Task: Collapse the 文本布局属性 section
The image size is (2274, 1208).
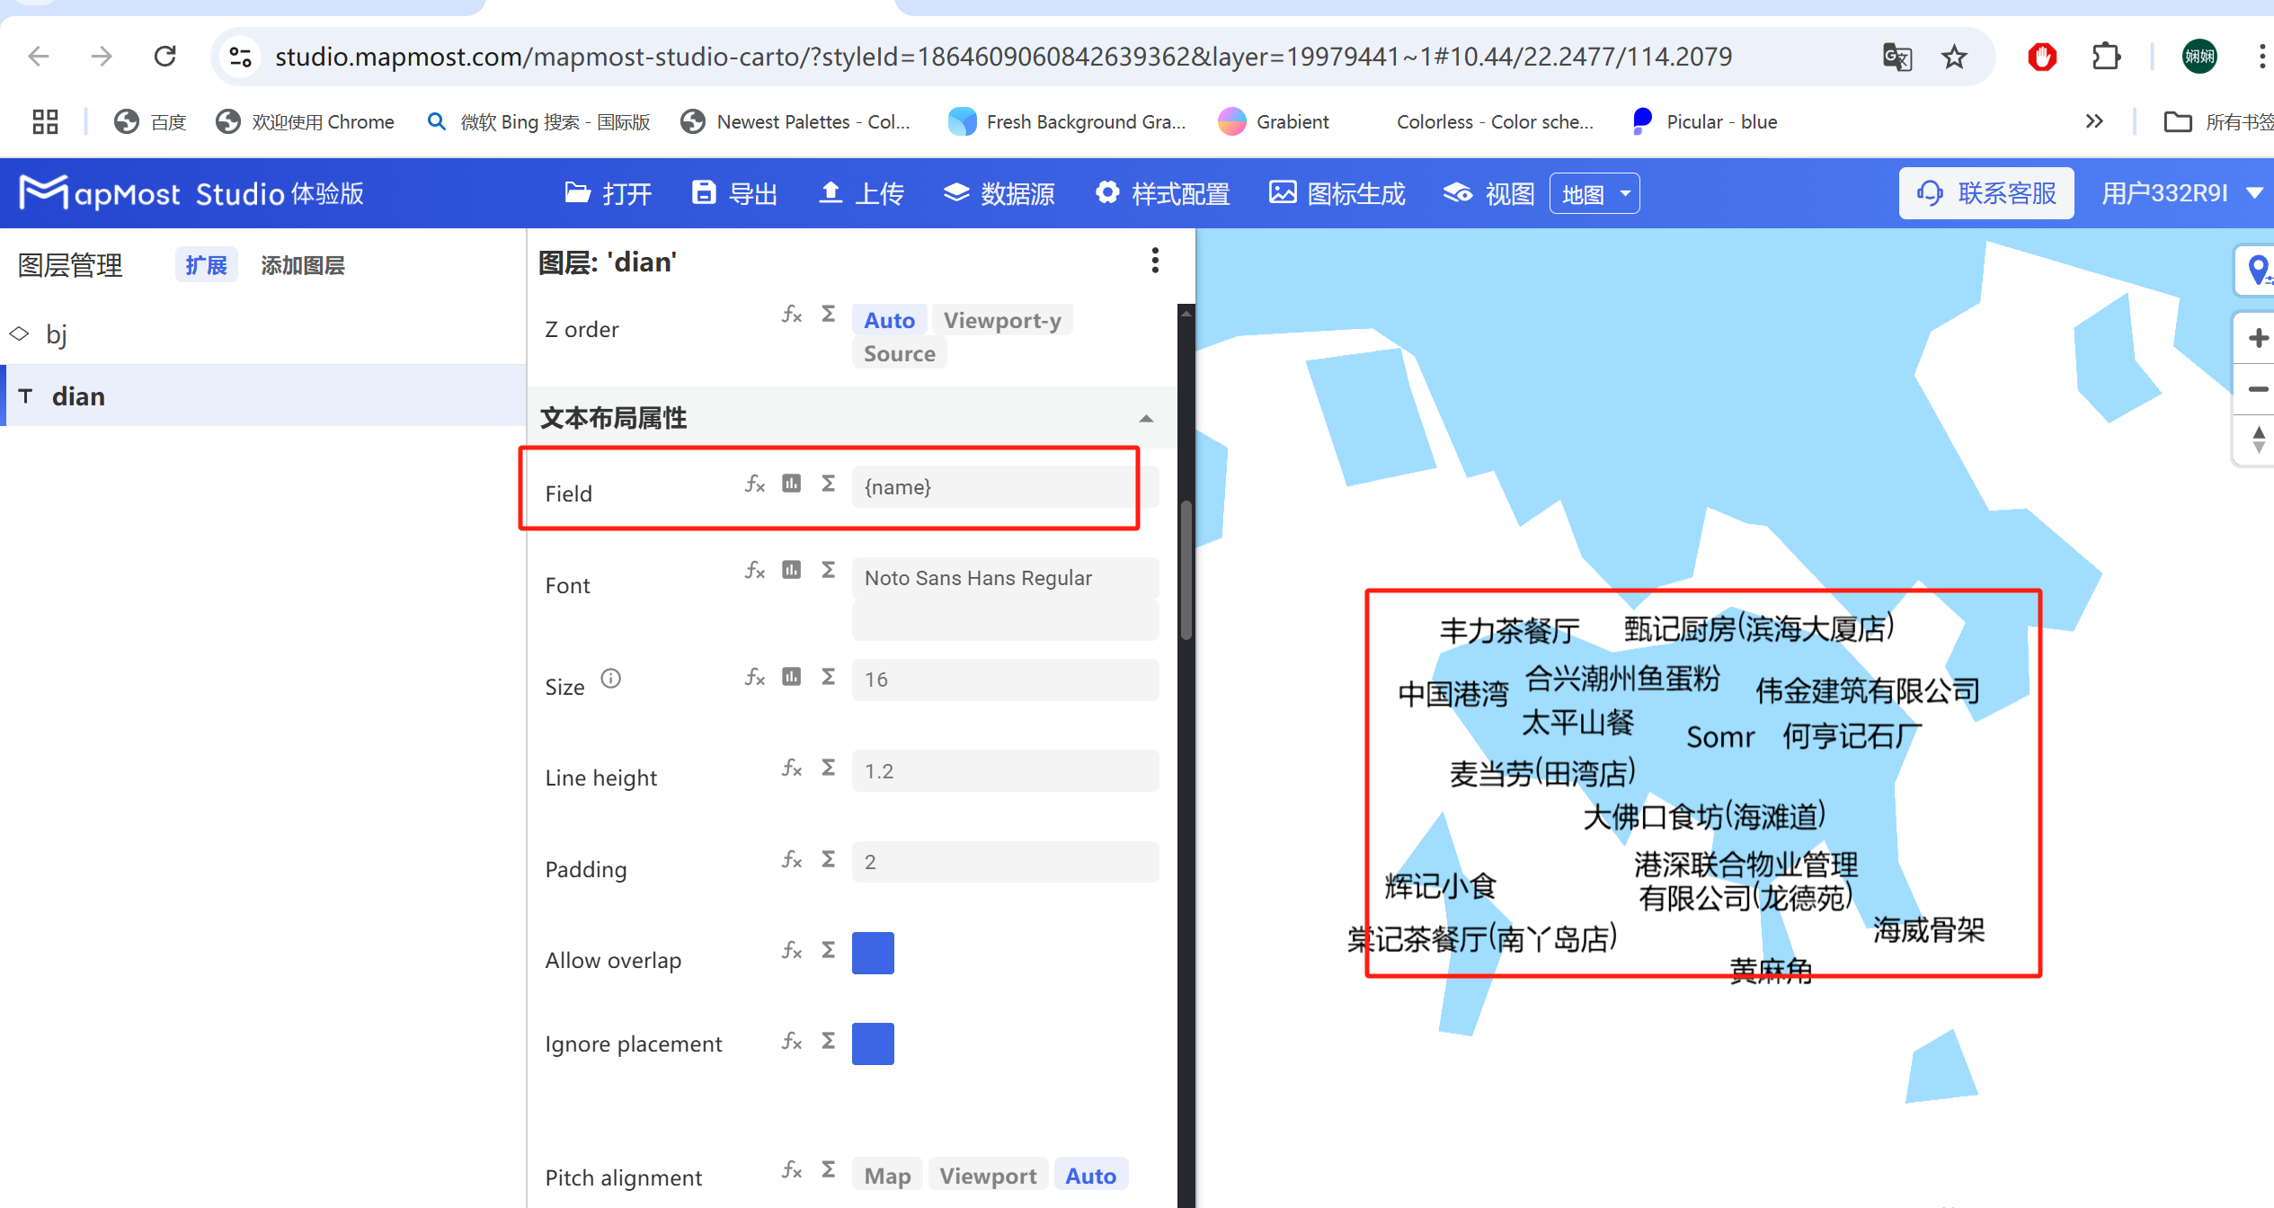Action: (1145, 417)
